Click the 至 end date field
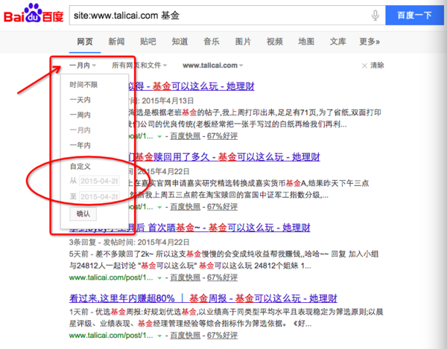This screenshot has height=349, width=447. (x=99, y=196)
